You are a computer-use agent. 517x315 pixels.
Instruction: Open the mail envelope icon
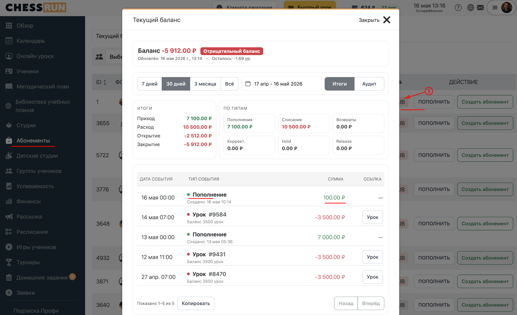(x=480, y=8)
